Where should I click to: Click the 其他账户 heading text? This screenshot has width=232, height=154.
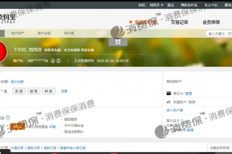(174, 82)
